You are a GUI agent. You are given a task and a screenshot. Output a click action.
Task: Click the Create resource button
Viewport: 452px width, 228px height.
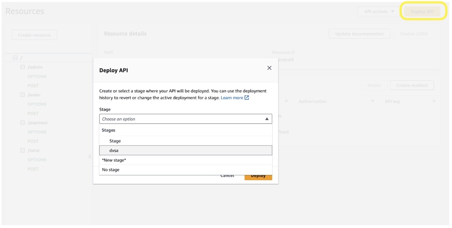click(34, 35)
